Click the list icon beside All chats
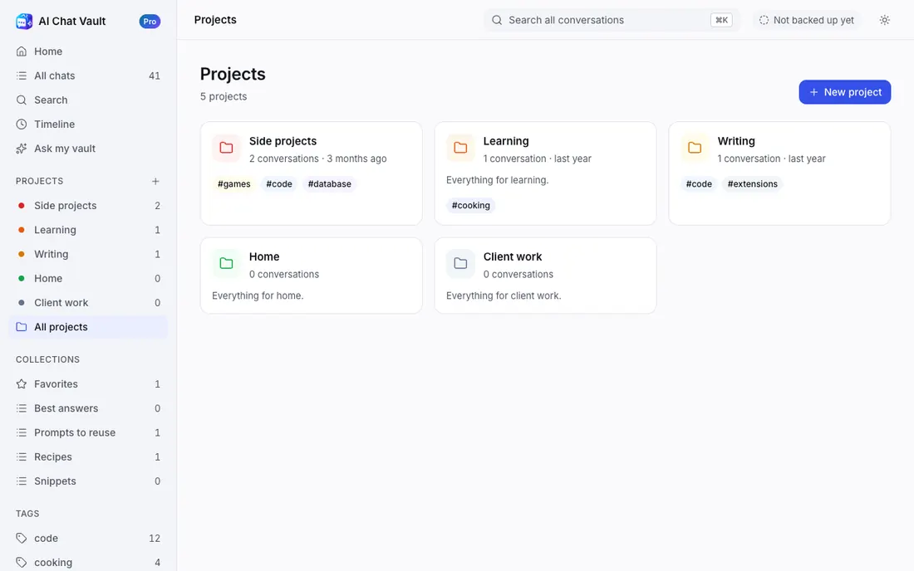 [x=22, y=76]
